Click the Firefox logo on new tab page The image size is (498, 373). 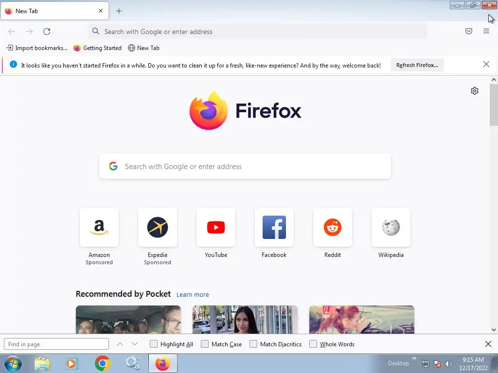click(x=245, y=110)
